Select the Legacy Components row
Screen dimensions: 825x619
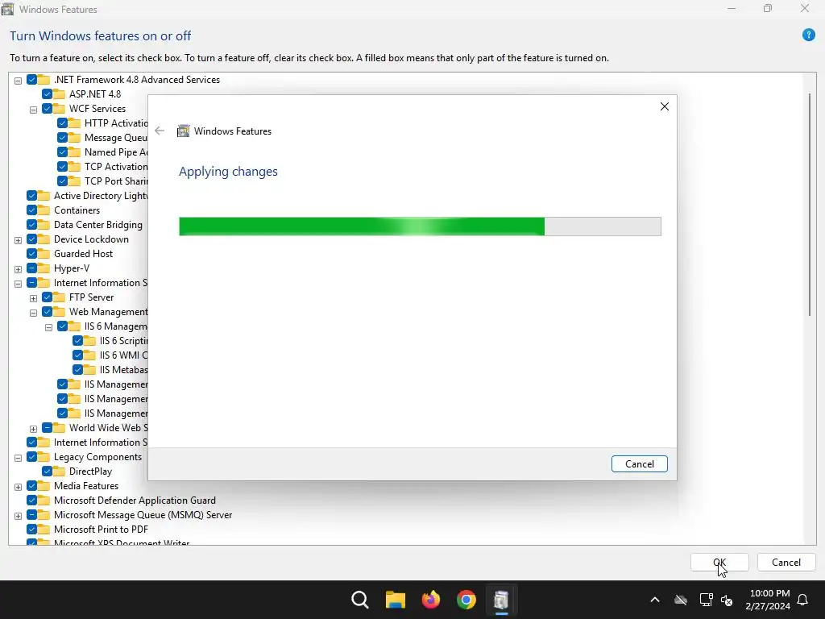97,457
